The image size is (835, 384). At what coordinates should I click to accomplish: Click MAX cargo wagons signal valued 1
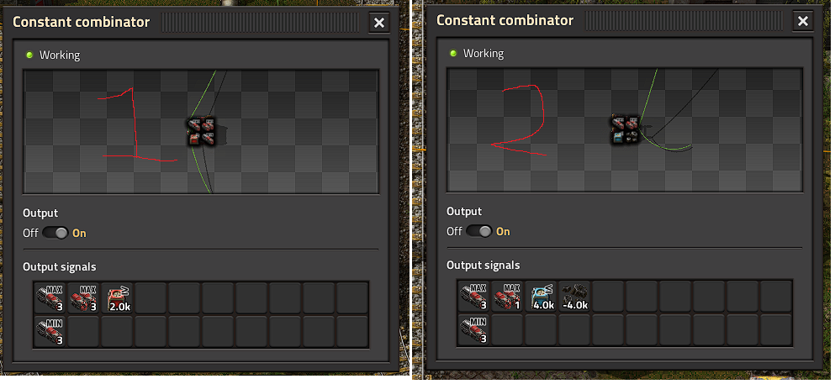[x=508, y=297]
